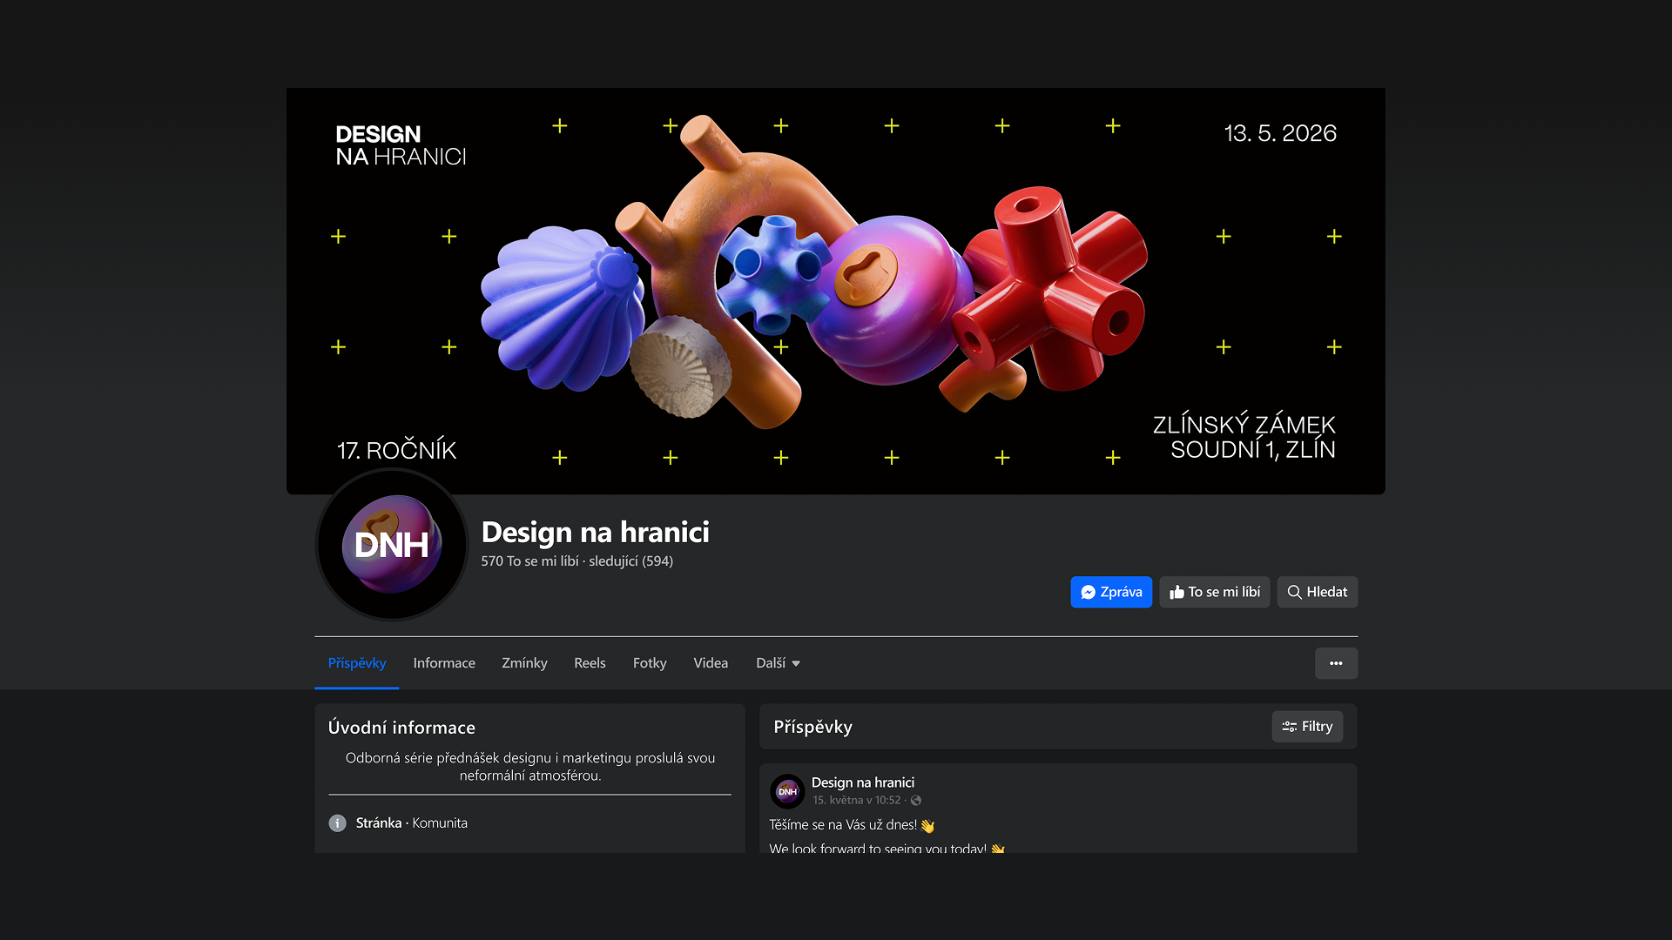Viewport: 1672px width, 940px height.
Task: Click the Messenger icon in Zpráva button
Action: pos(1088,593)
